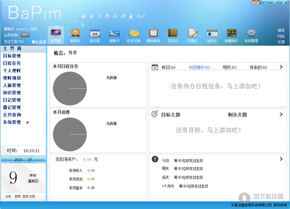
Task: Click the 推荐 link at top right
Action: click(x=281, y=30)
